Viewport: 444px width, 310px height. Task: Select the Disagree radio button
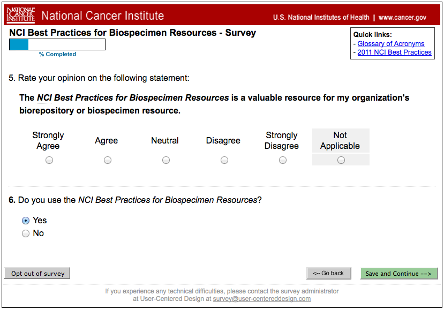tap(224, 160)
